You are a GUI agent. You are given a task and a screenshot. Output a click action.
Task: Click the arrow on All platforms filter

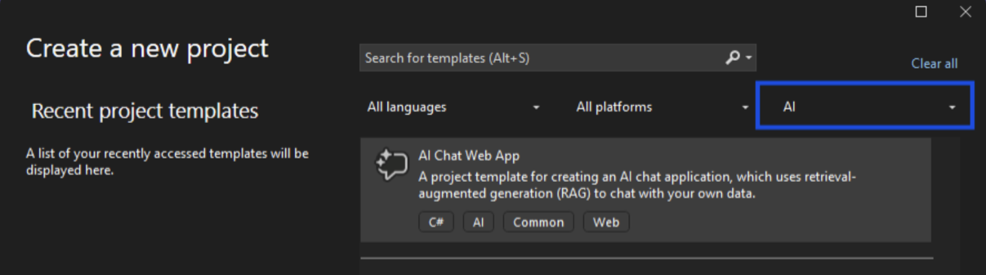746,107
